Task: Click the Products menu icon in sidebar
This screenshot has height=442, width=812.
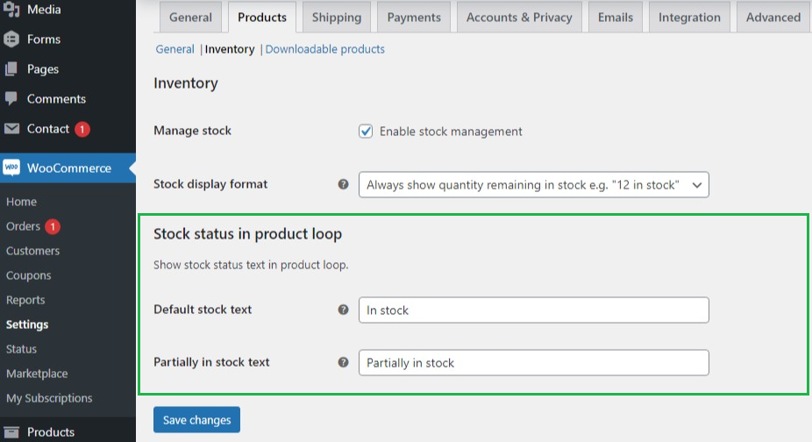Action: pos(11,431)
